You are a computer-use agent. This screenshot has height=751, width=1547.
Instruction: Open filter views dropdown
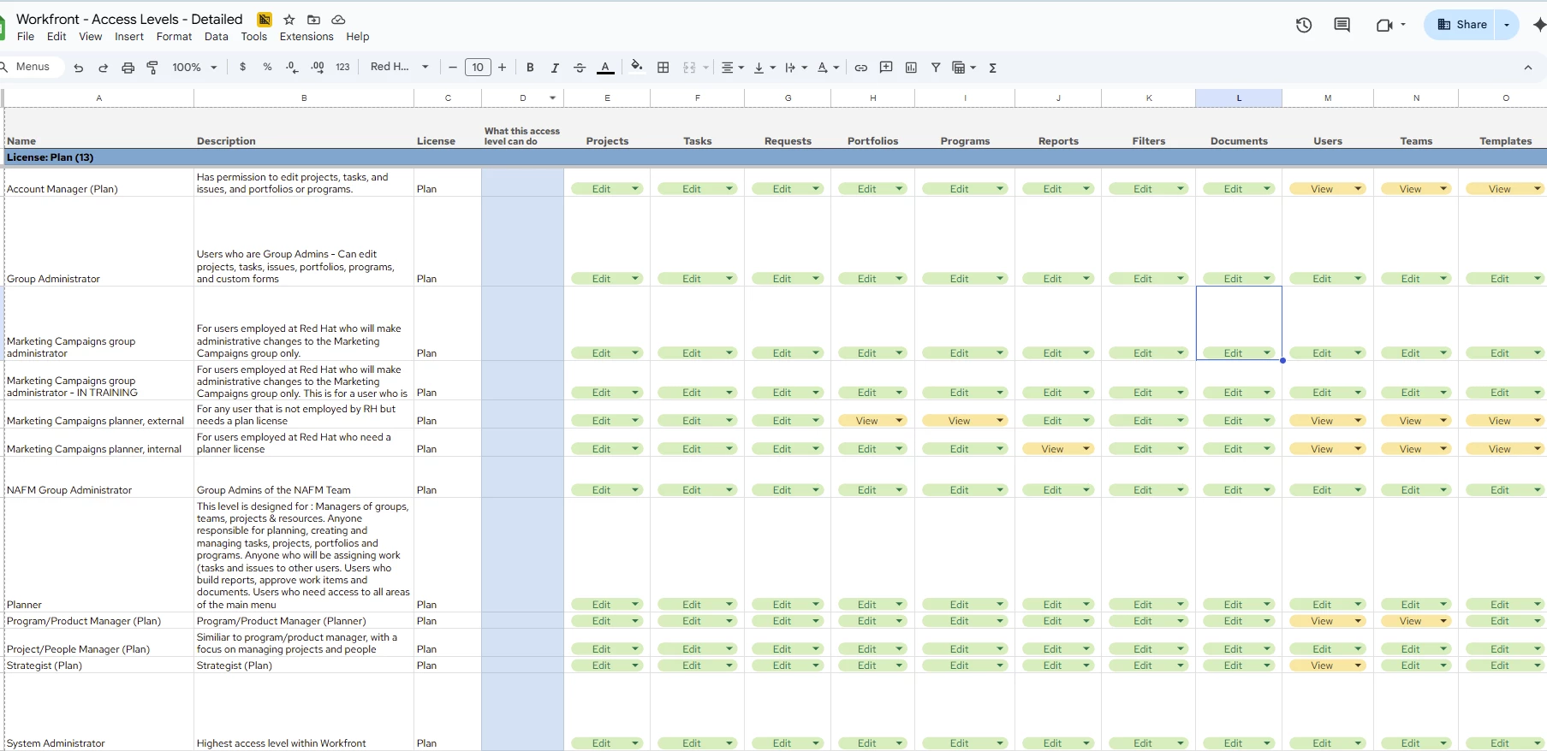pos(964,68)
